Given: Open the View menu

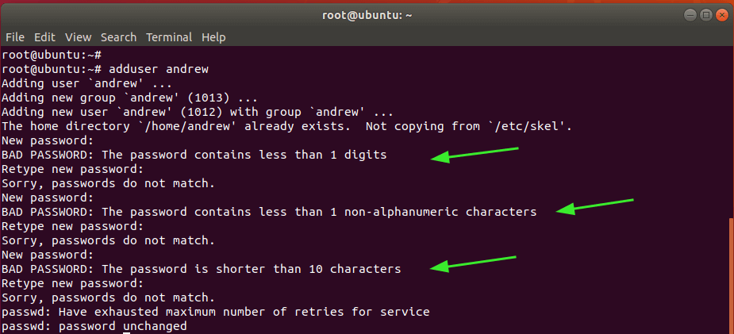Looking at the screenshot, I should tap(78, 37).
